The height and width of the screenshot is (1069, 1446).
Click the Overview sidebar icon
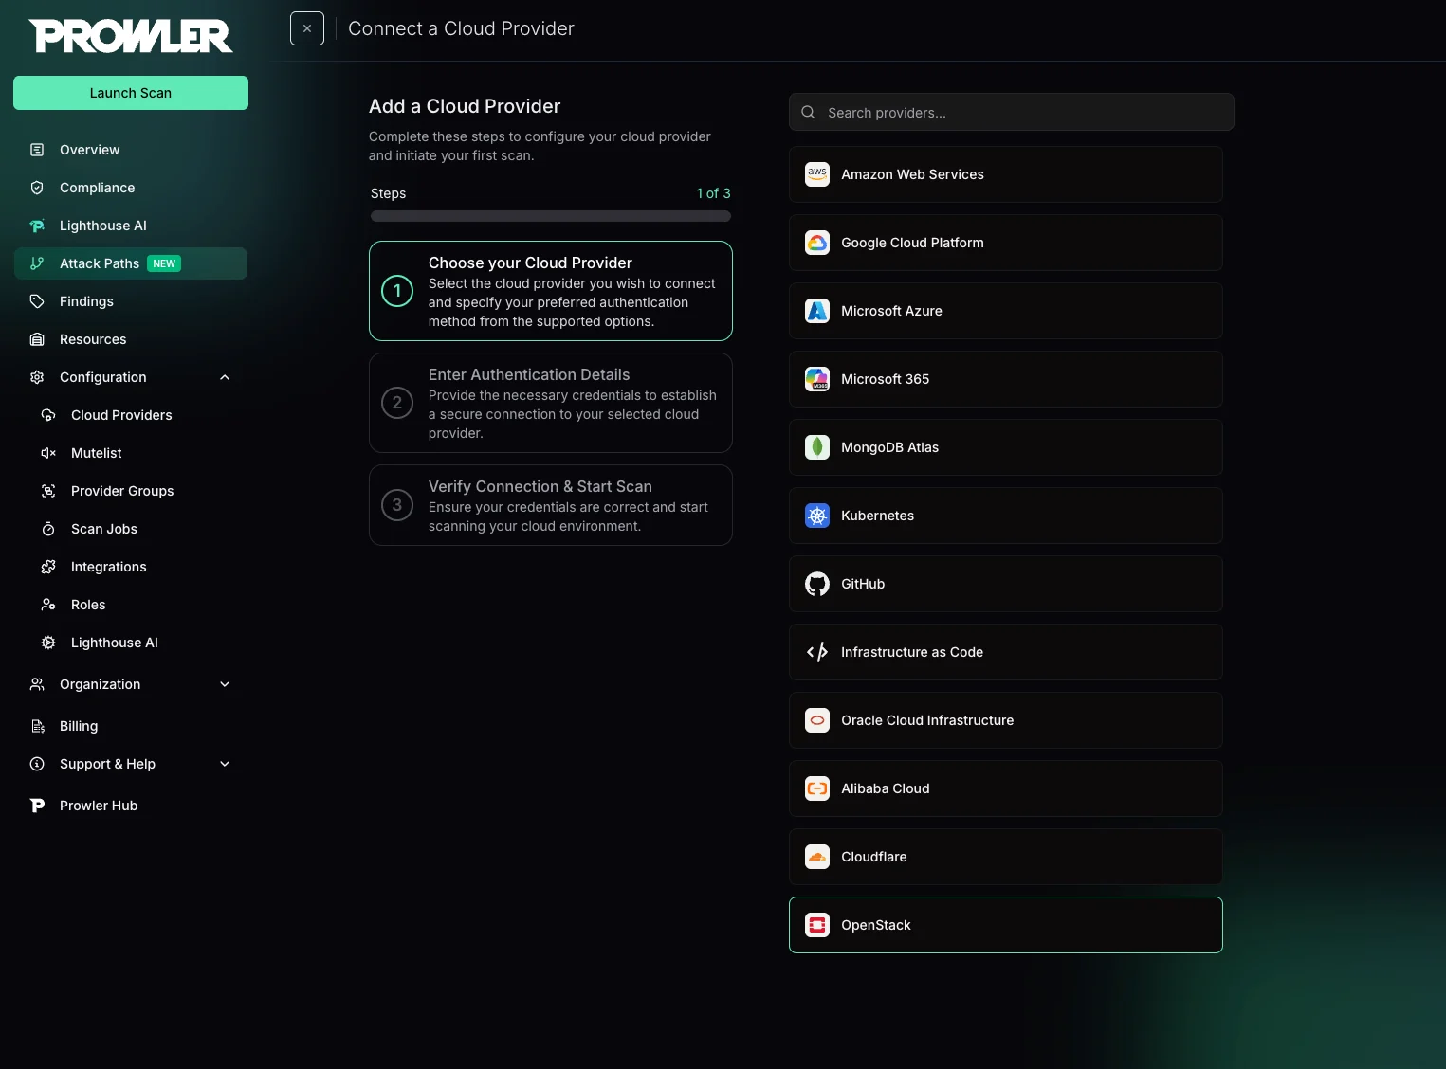tap(37, 150)
